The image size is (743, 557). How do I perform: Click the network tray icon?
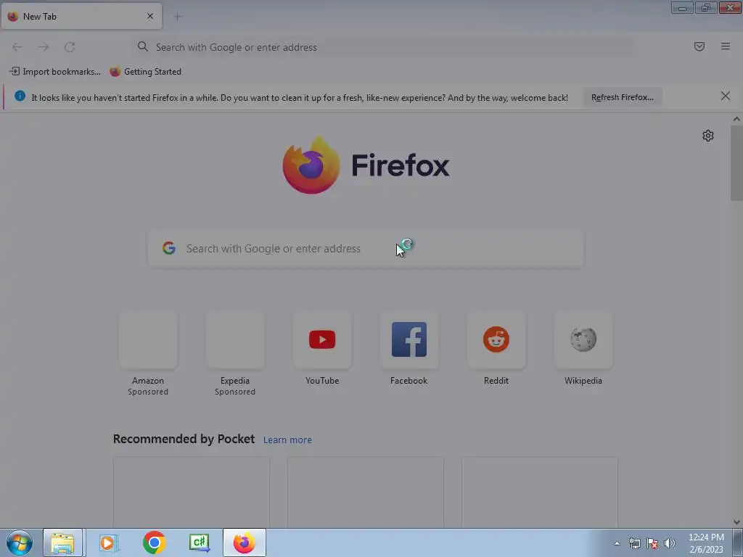[634, 543]
